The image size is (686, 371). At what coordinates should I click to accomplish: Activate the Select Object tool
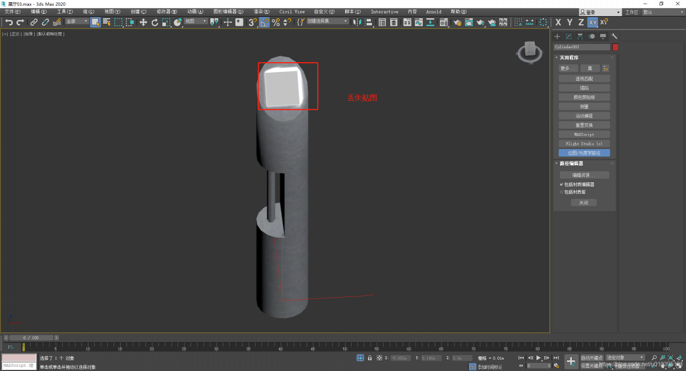95,22
